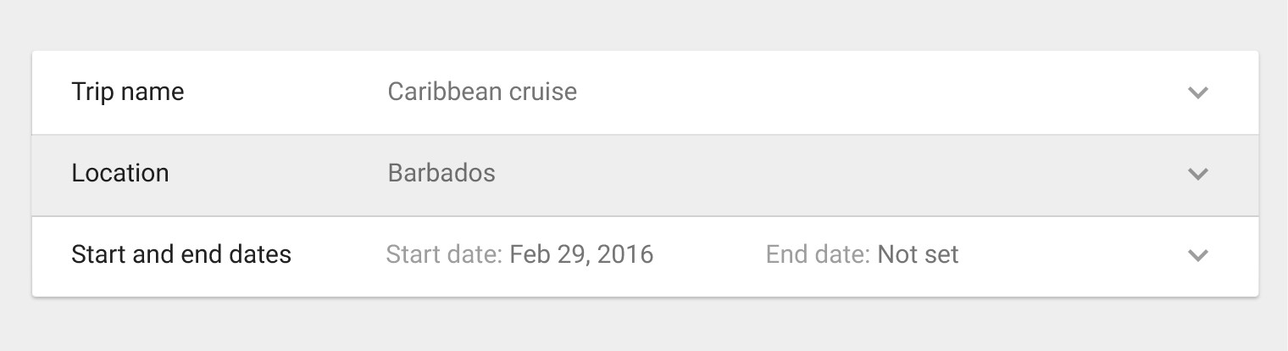Open the highlighted Location row
The image size is (1288, 351).
point(645,175)
